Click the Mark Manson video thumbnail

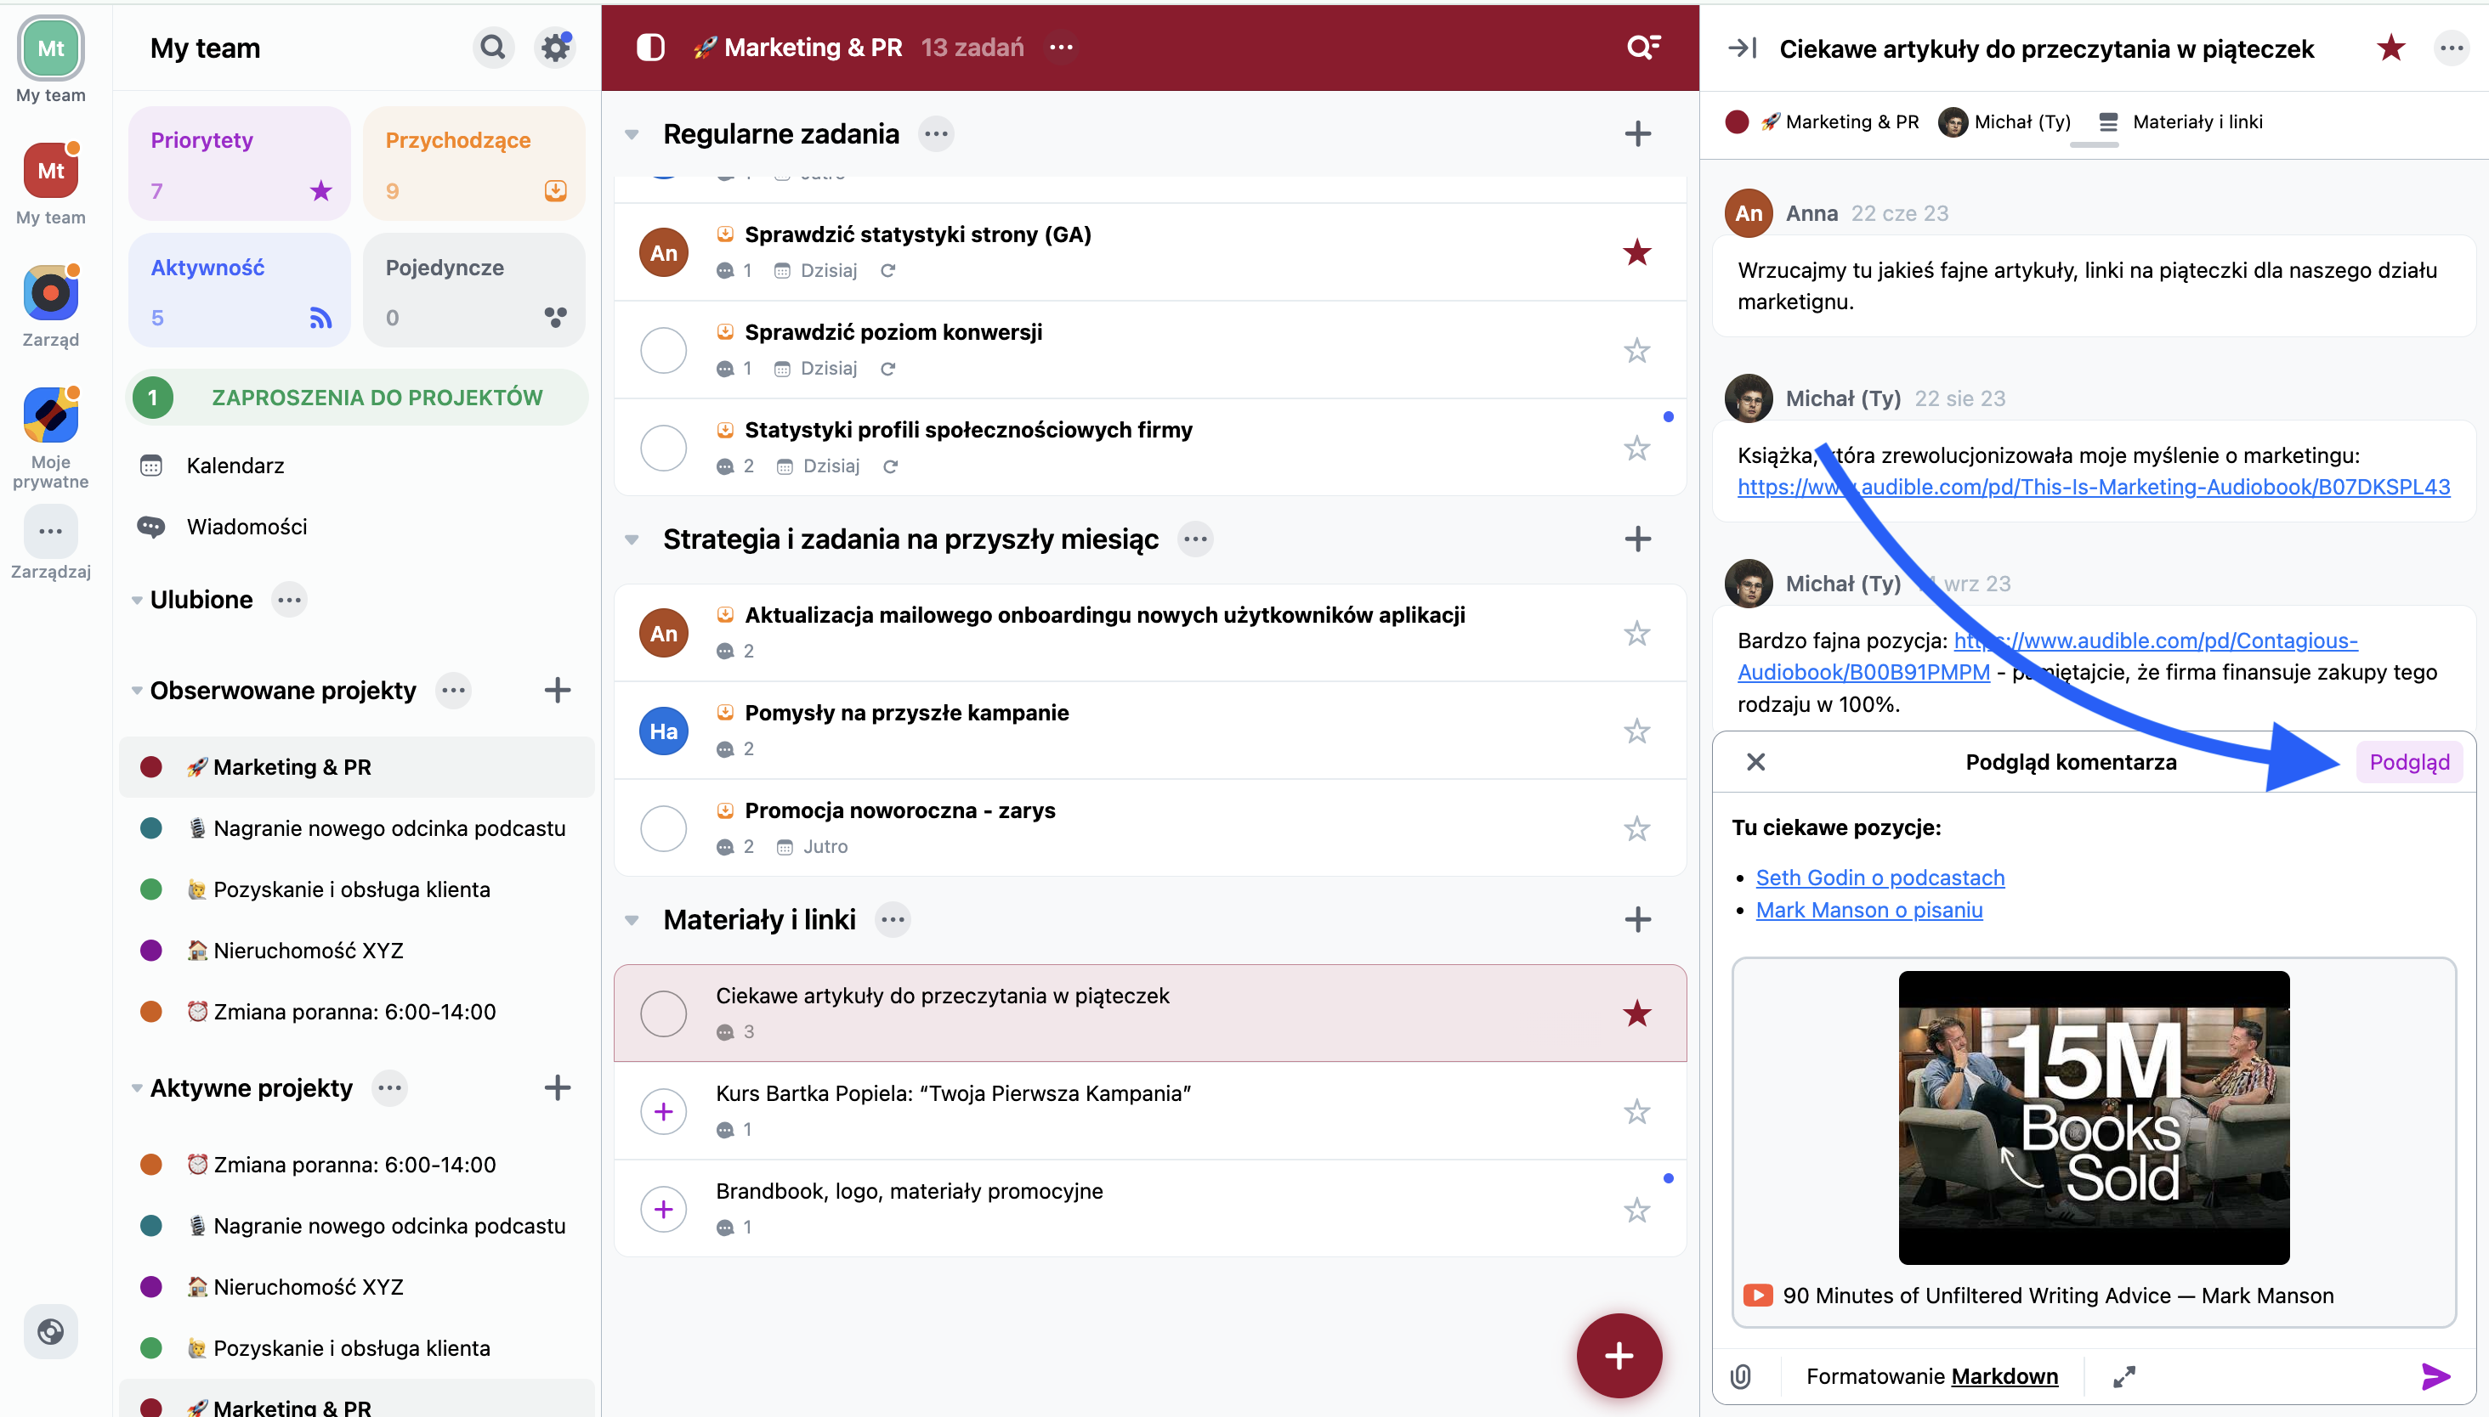pos(2093,1116)
